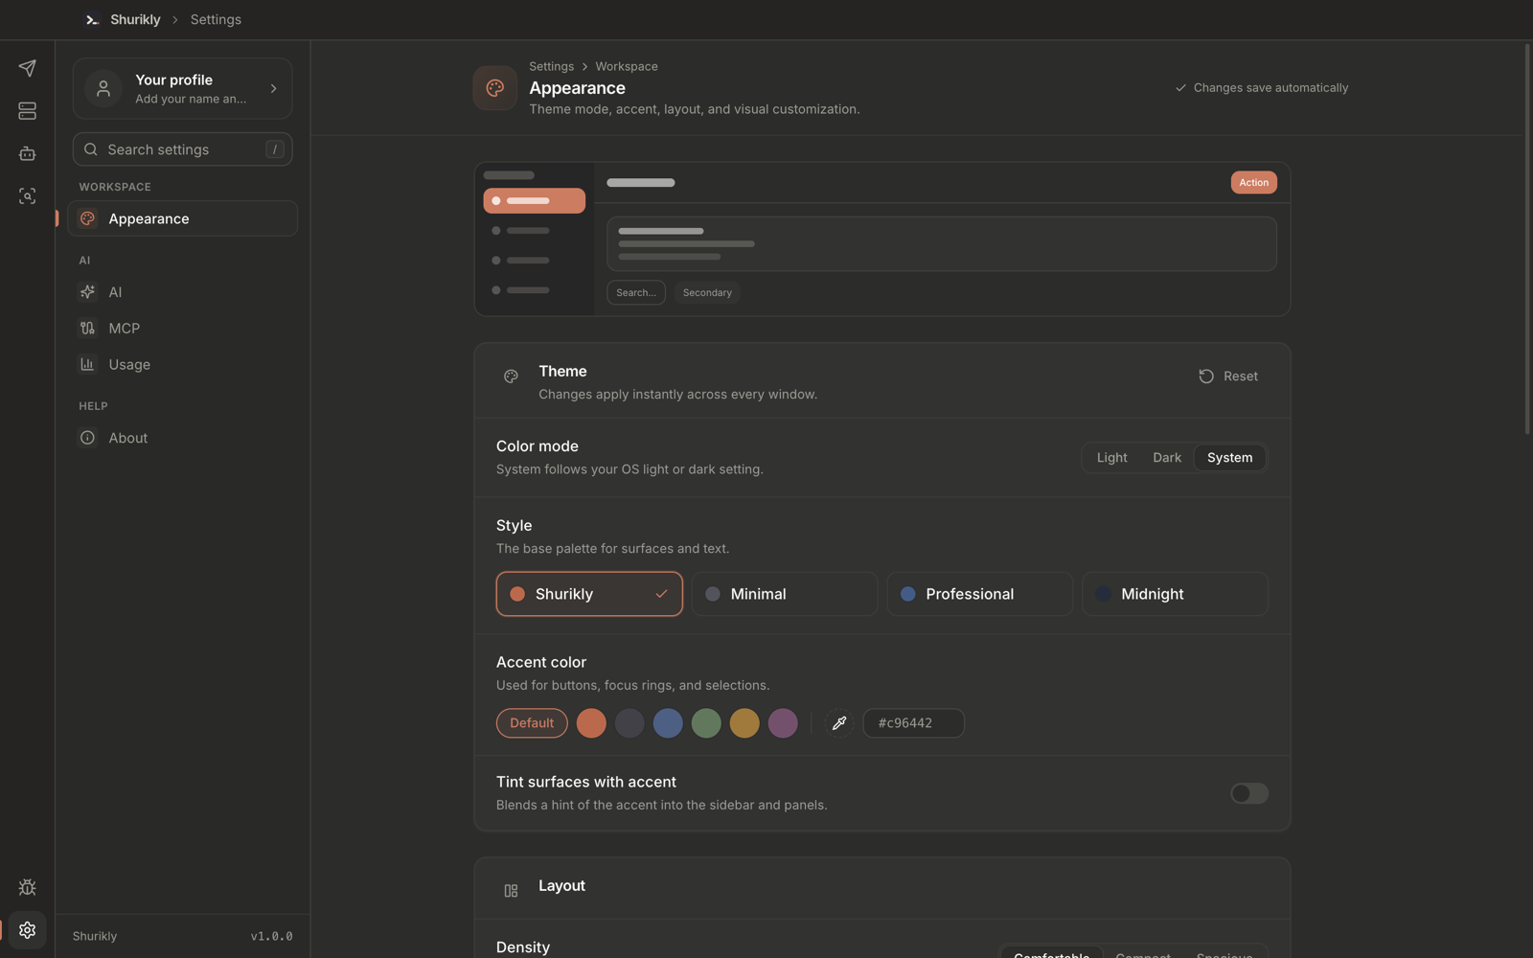Click Settings in header breadcrumb

tap(551, 66)
